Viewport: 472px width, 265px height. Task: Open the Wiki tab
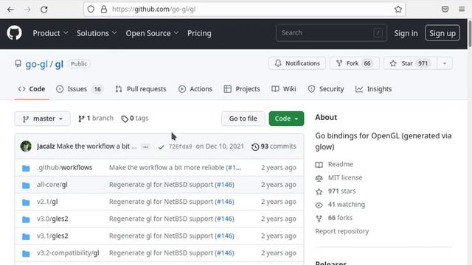point(284,89)
